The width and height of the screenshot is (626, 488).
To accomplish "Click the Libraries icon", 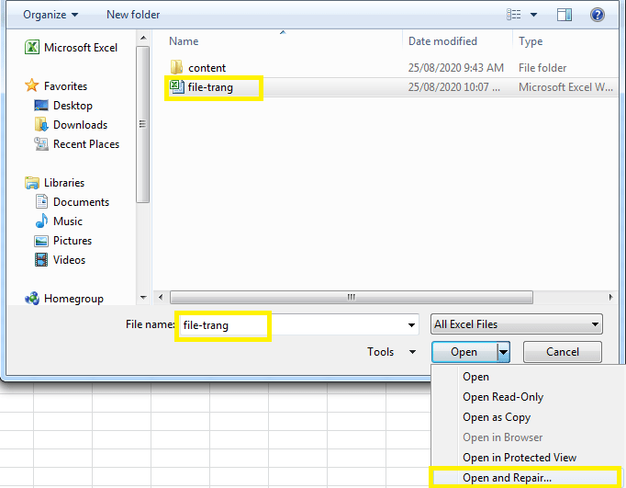I will 32,183.
